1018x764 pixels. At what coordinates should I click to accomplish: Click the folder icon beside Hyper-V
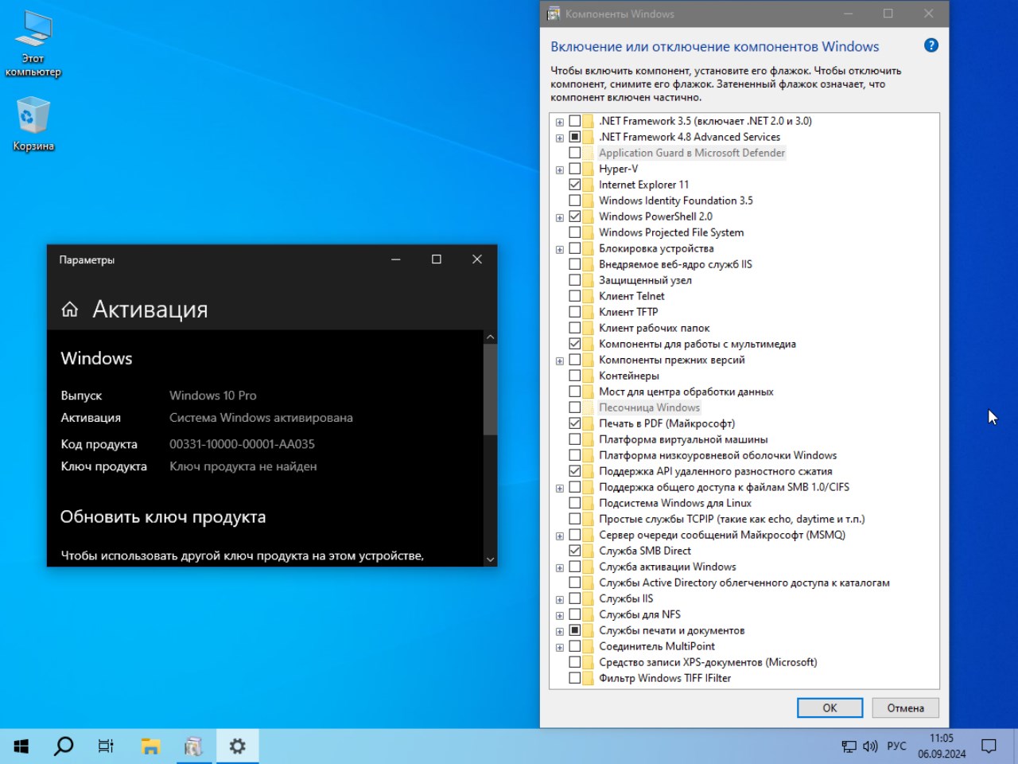click(588, 169)
